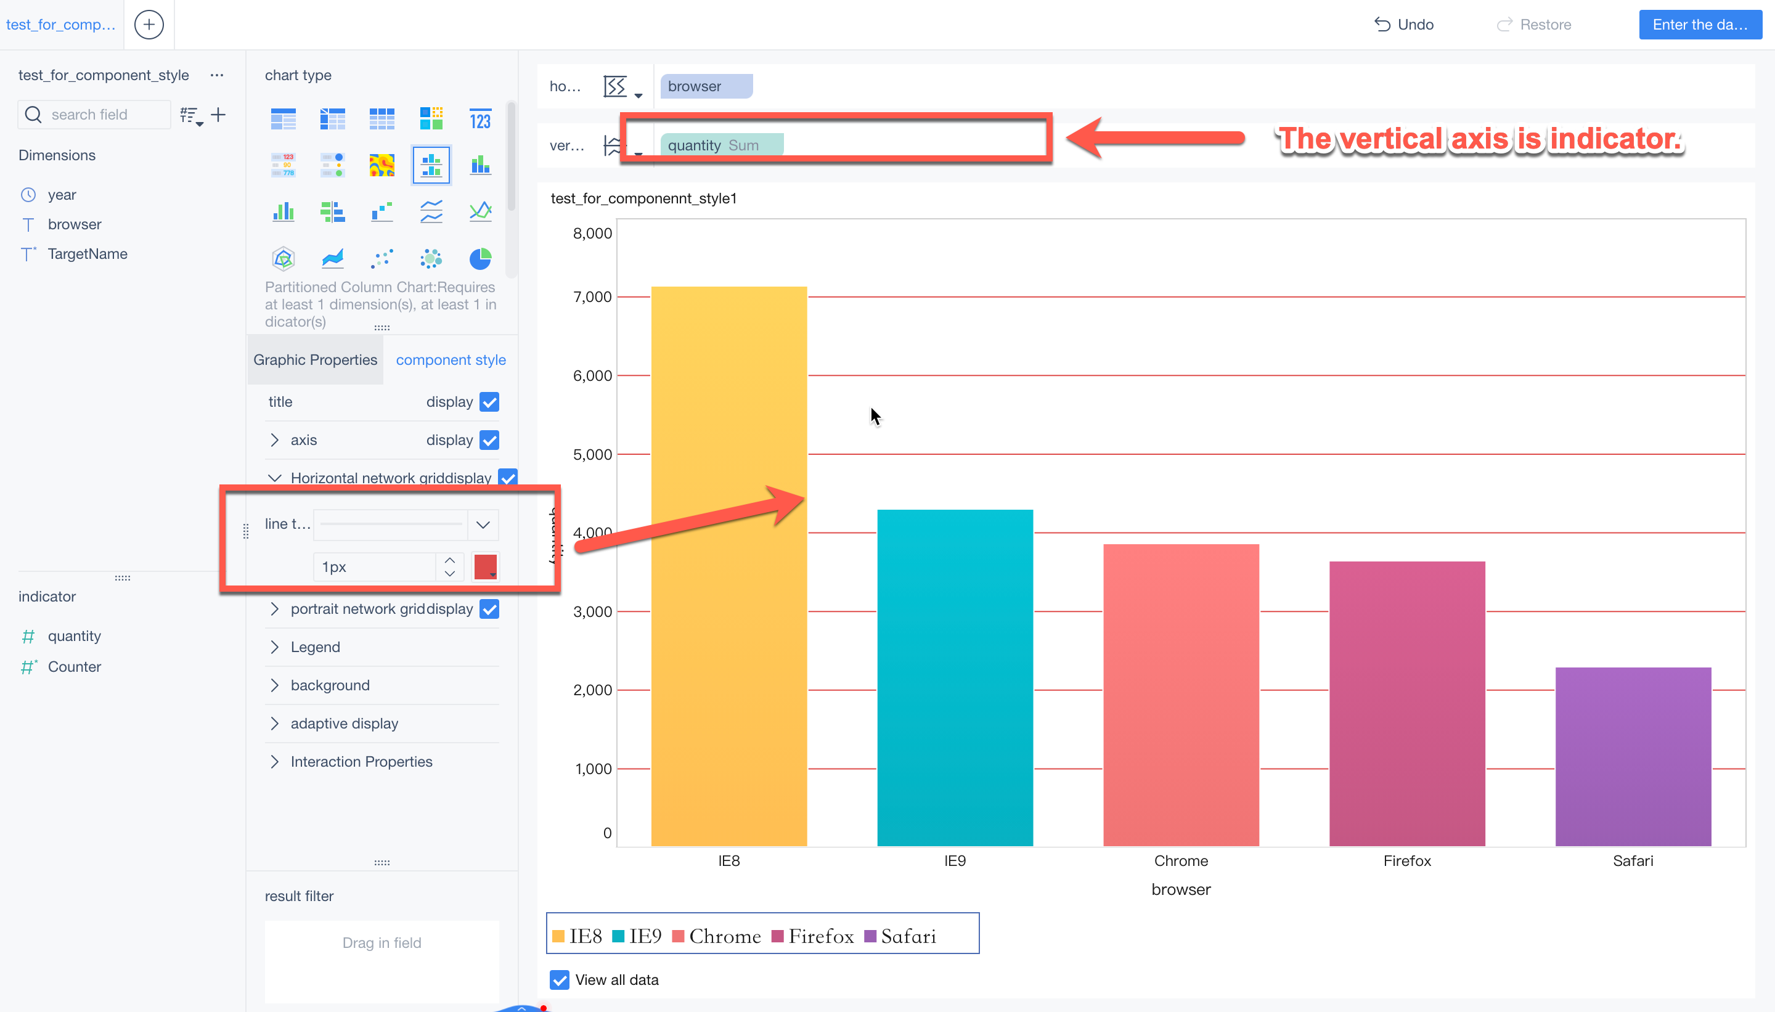
Task: Select the area chart type icon
Action: click(x=332, y=259)
